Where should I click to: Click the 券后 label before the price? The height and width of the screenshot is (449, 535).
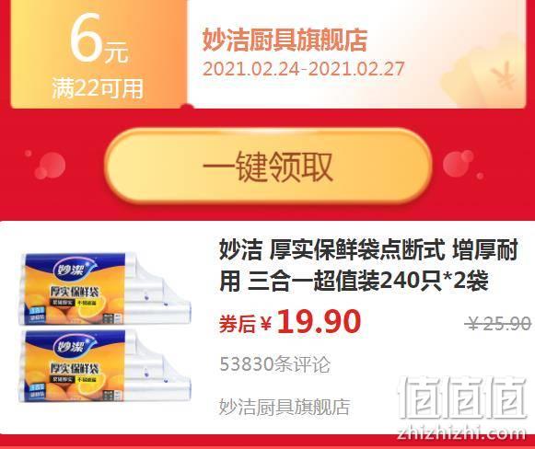click(238, 324)
